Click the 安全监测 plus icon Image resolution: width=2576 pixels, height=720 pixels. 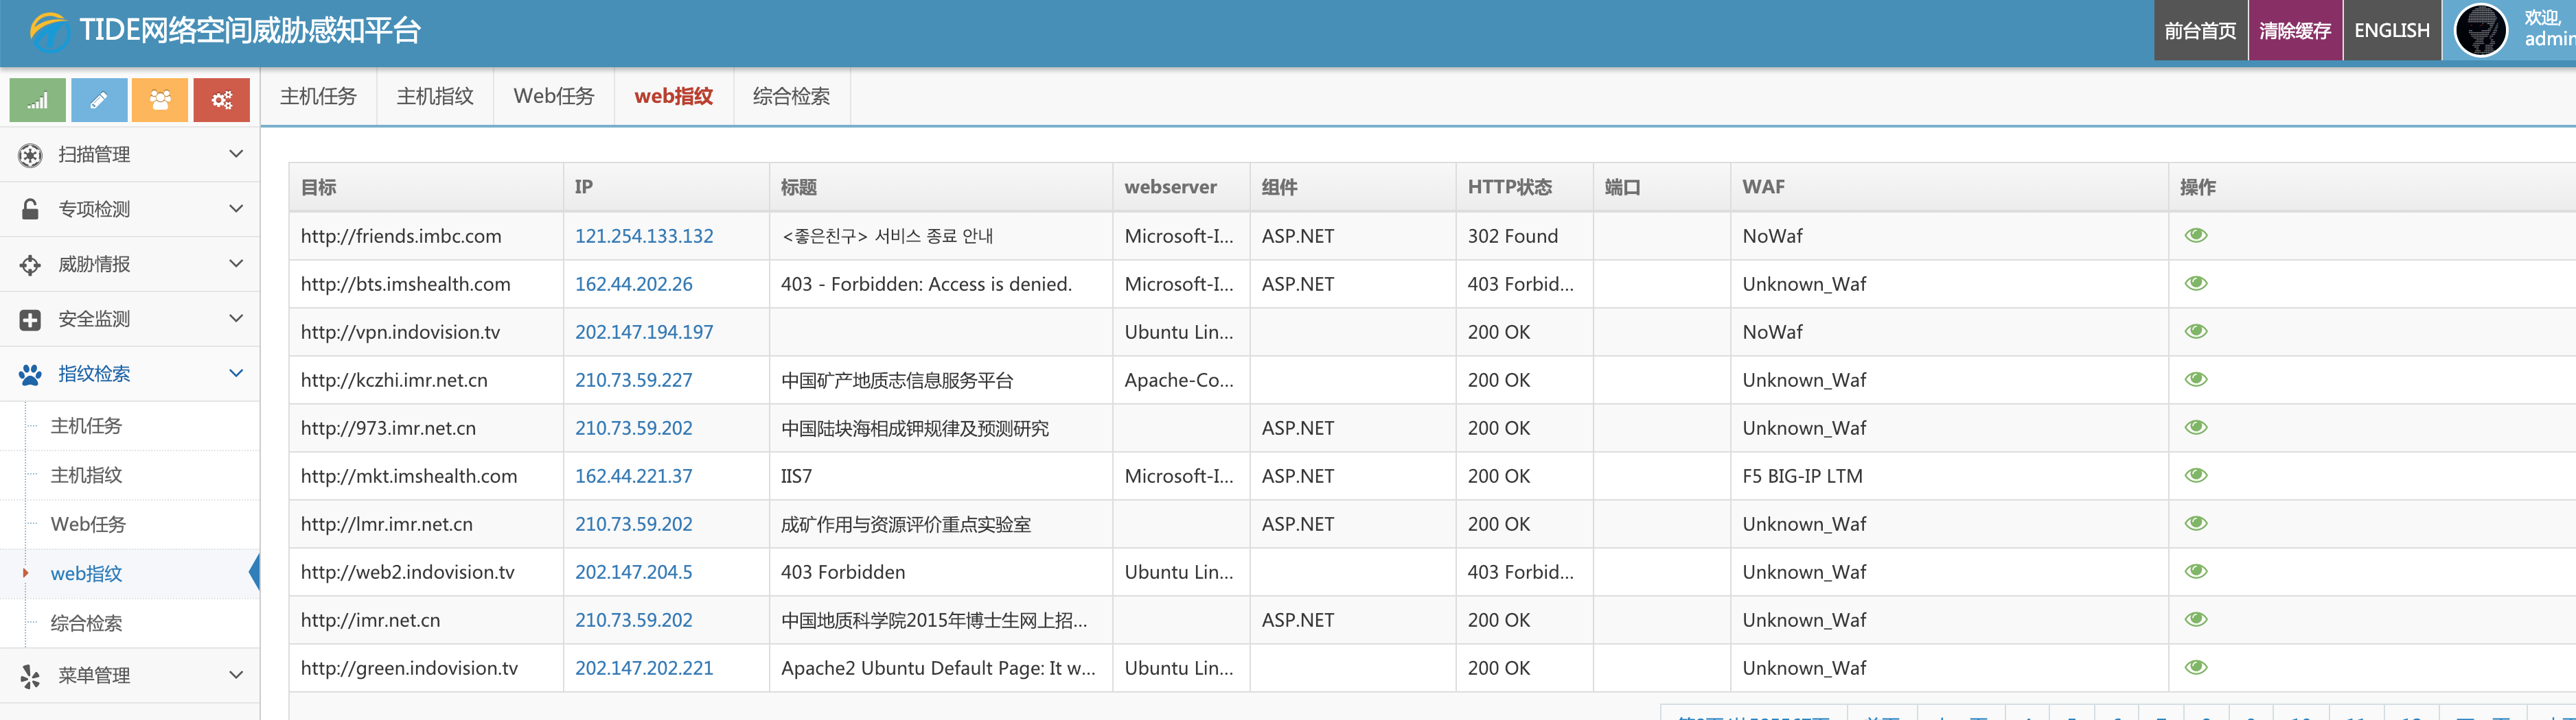[x=30, y=320]
